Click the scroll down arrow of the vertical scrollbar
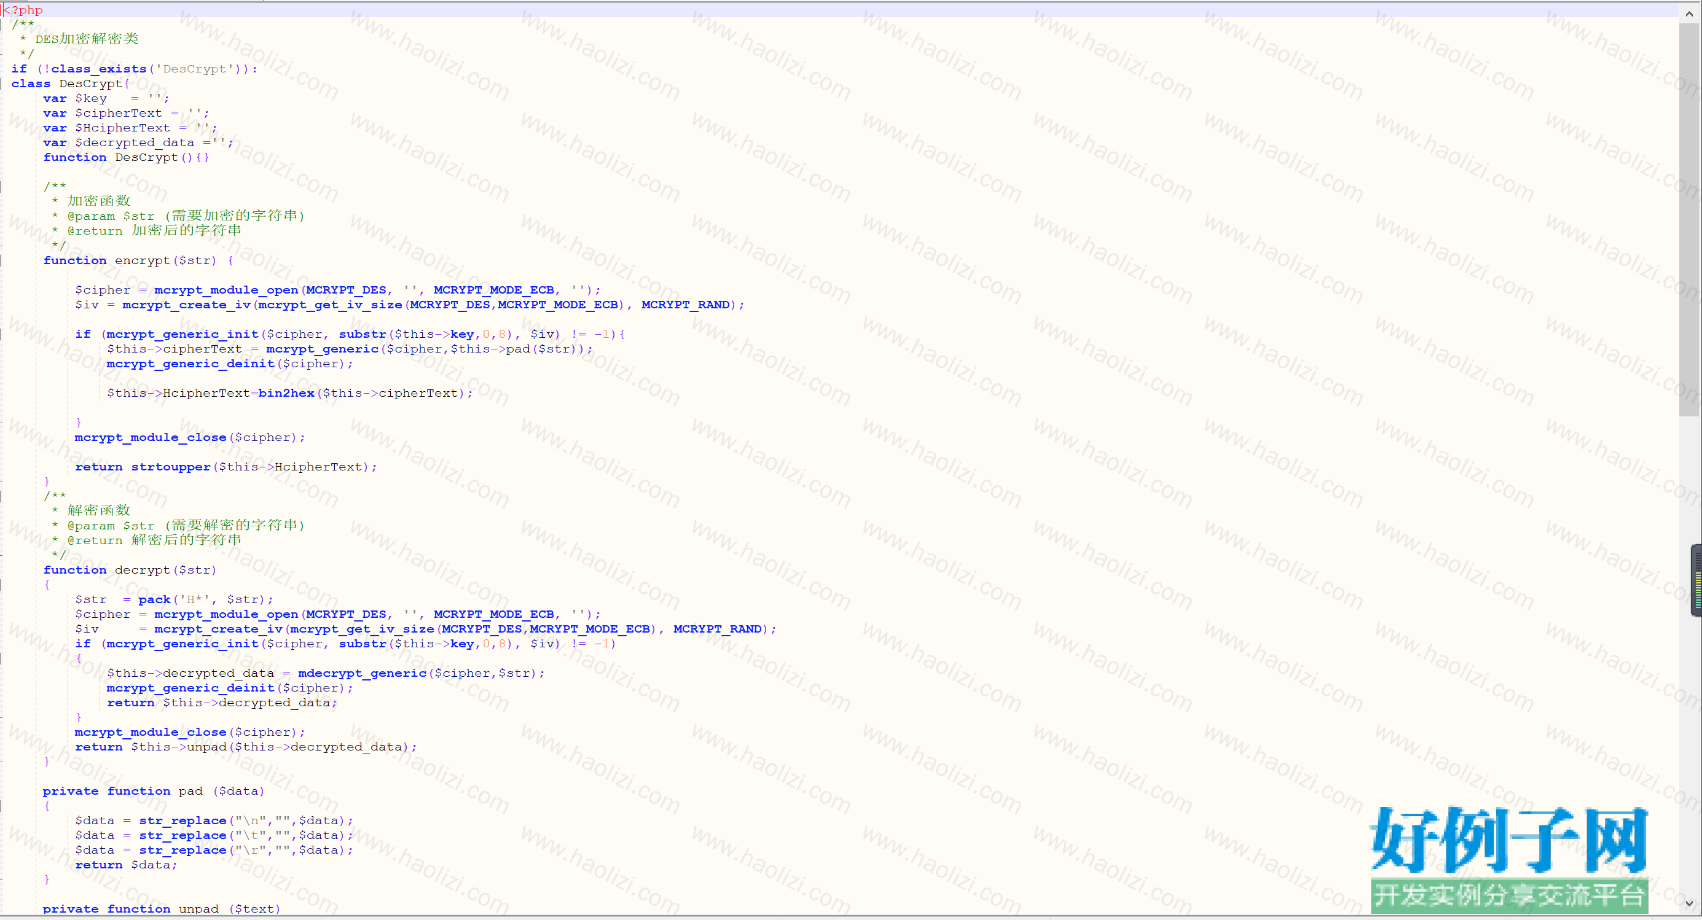1702x920 pixels. 1690,904
